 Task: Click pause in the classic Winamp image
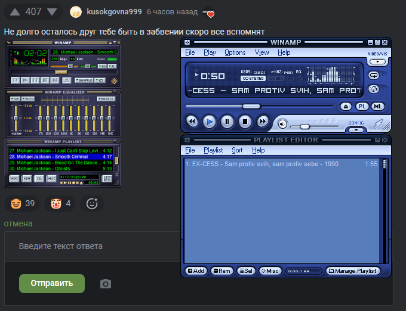35,80
